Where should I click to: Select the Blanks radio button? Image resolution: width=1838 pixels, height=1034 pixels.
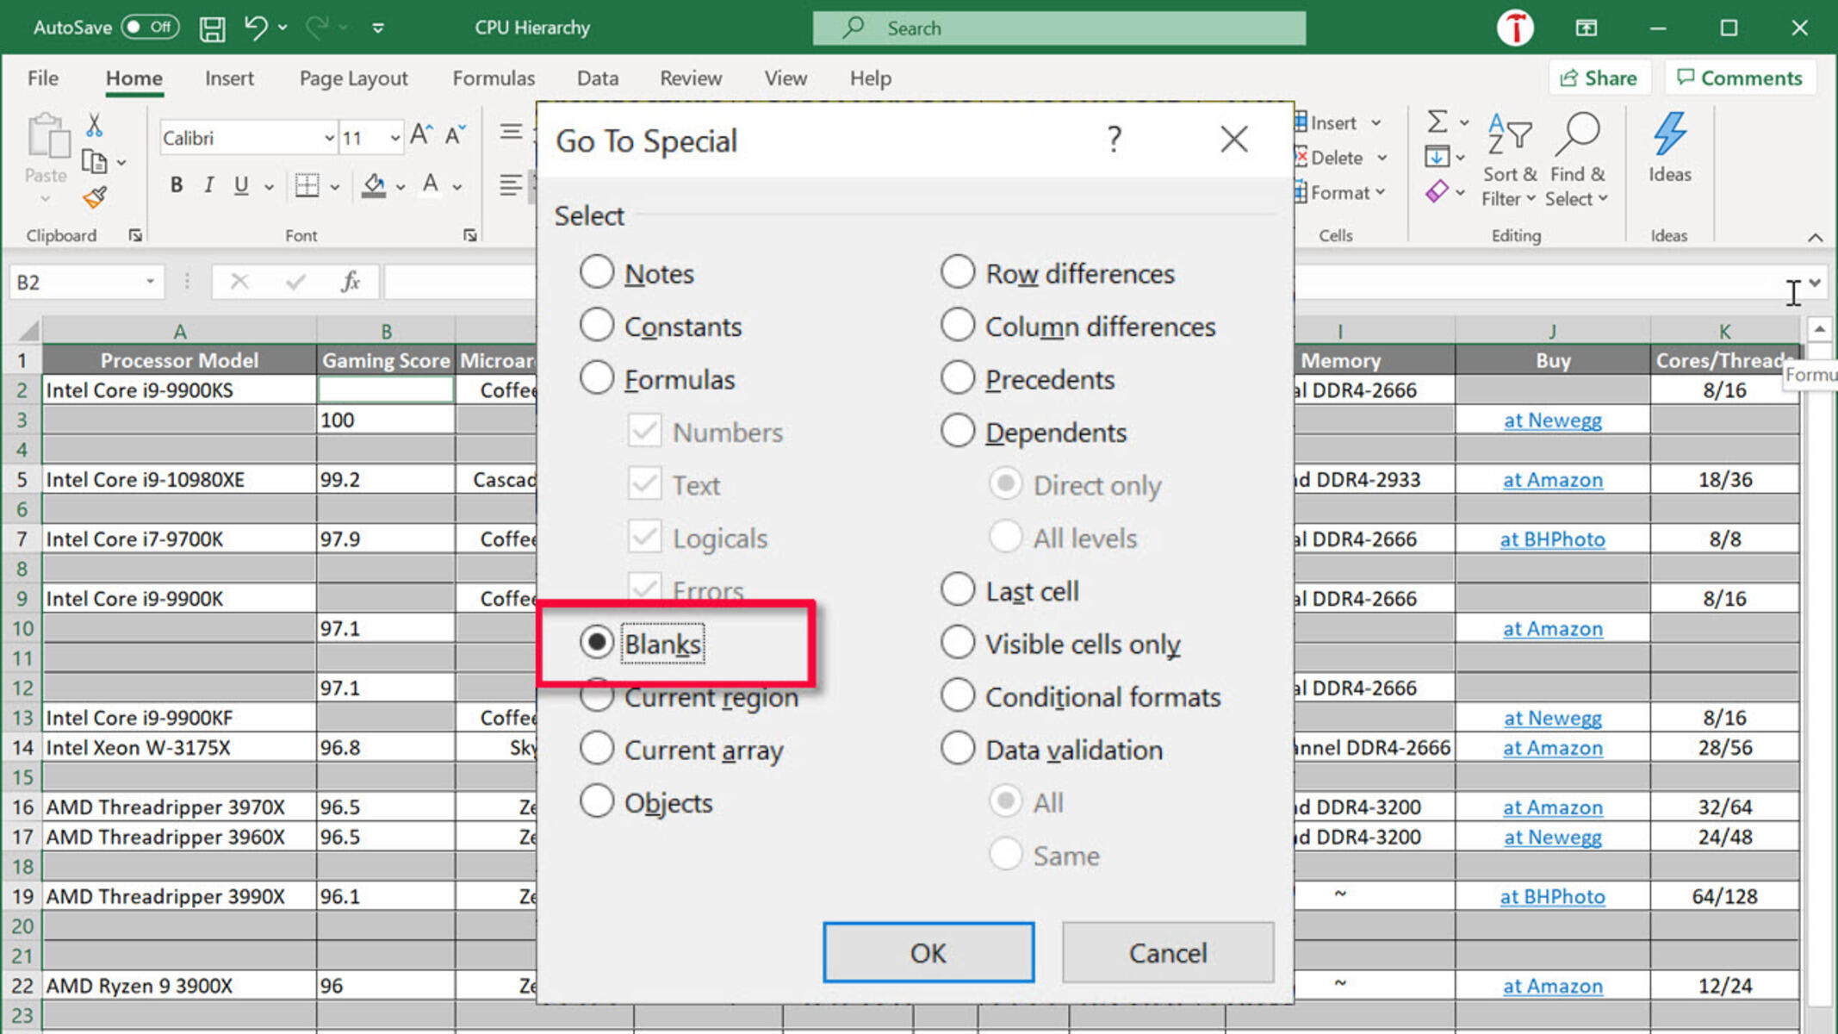coord(594,644)
